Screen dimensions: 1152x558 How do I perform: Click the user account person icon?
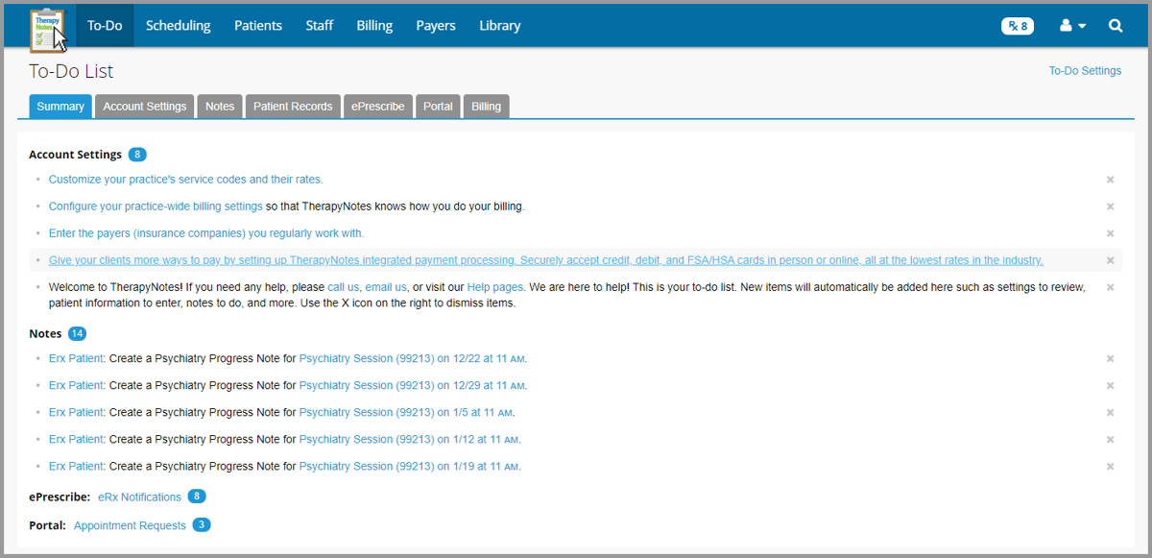(x=1067, y=26)
